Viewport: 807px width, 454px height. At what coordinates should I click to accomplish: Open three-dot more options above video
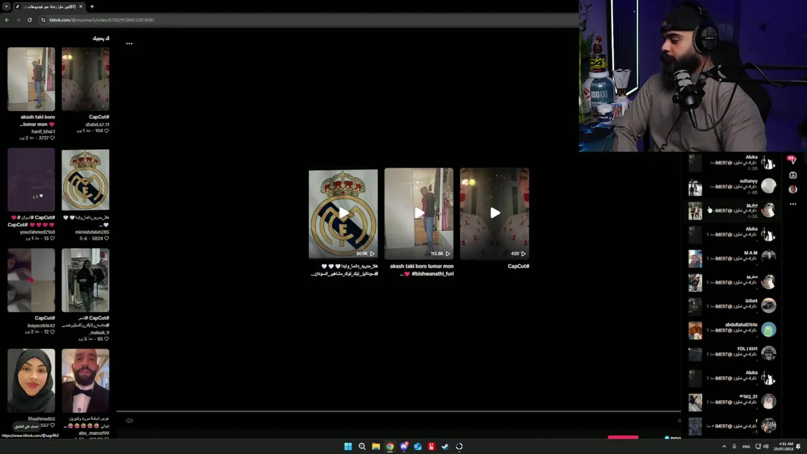pos(129,44)
